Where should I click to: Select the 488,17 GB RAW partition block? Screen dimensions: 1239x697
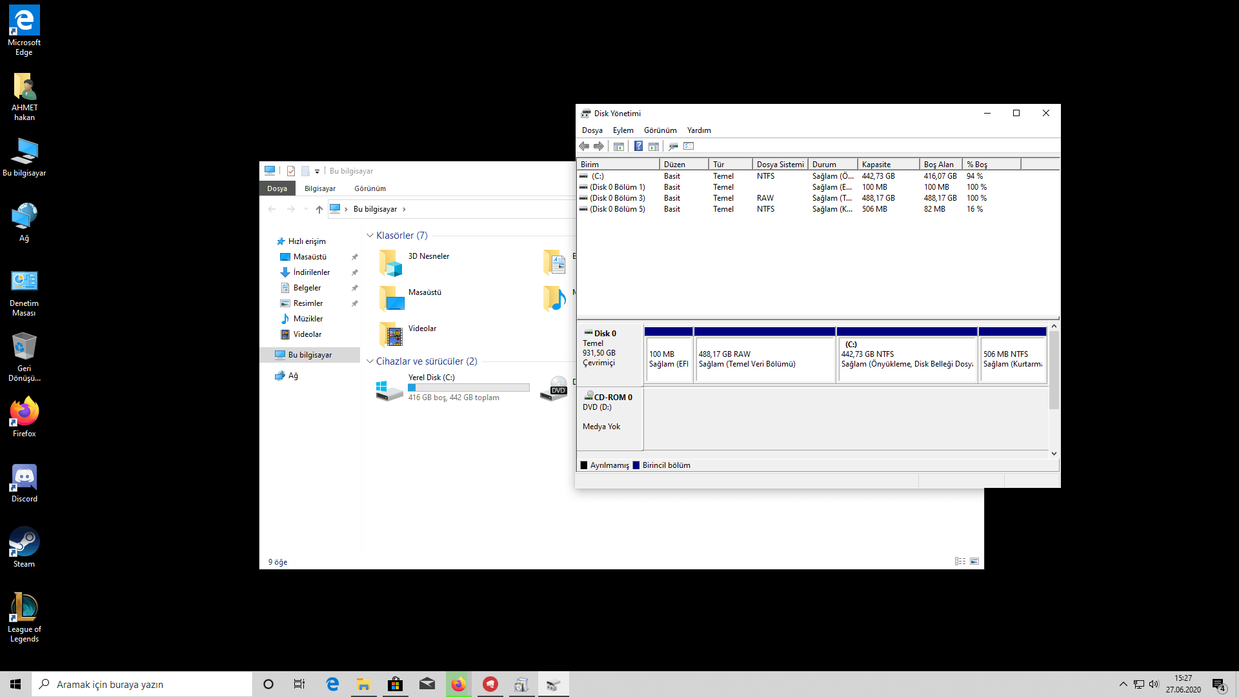point(764,359)
